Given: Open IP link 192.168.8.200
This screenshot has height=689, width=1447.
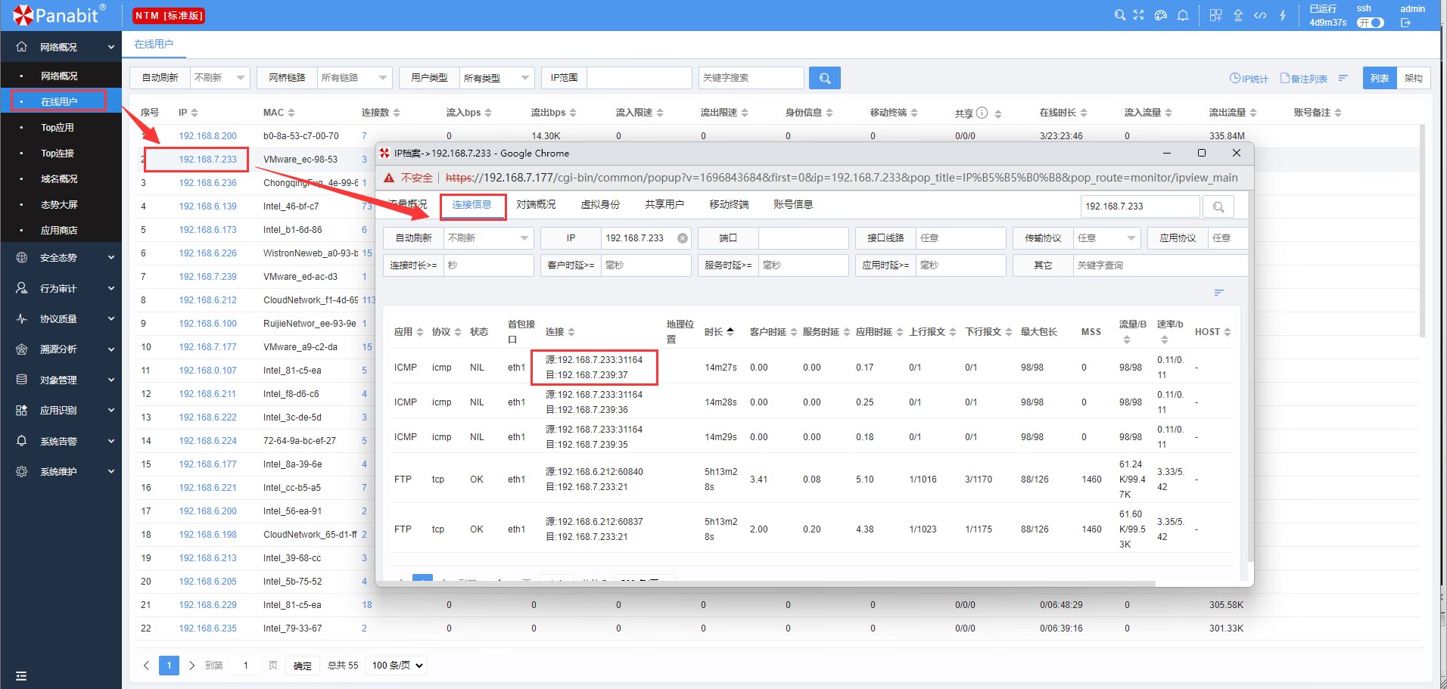Looking at the screenshot, I should [x=207, y=136].
